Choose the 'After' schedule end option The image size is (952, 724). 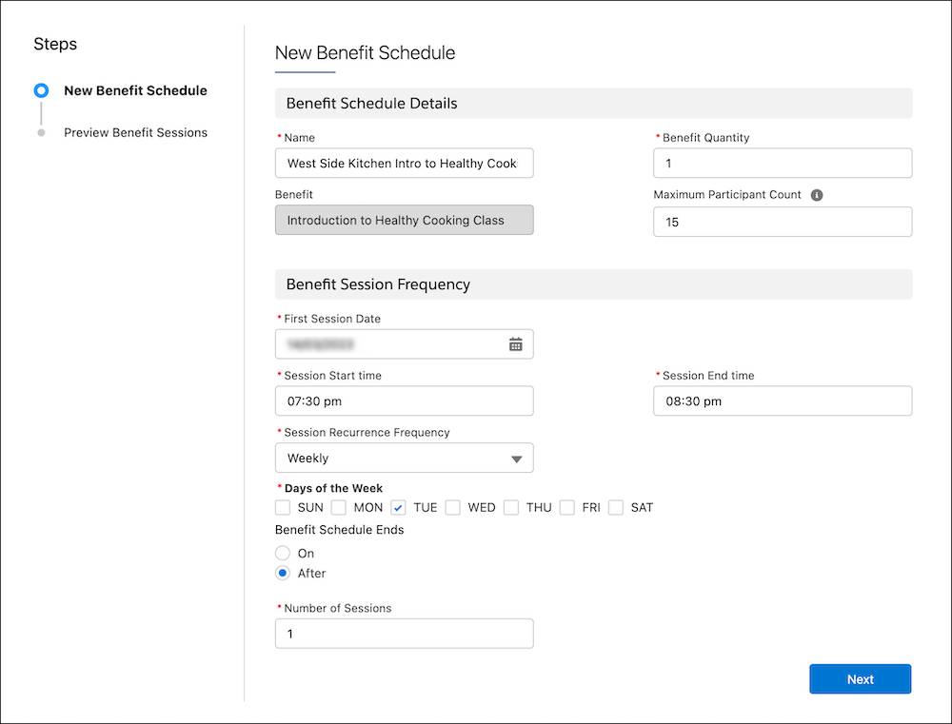[x=283, y=574]
